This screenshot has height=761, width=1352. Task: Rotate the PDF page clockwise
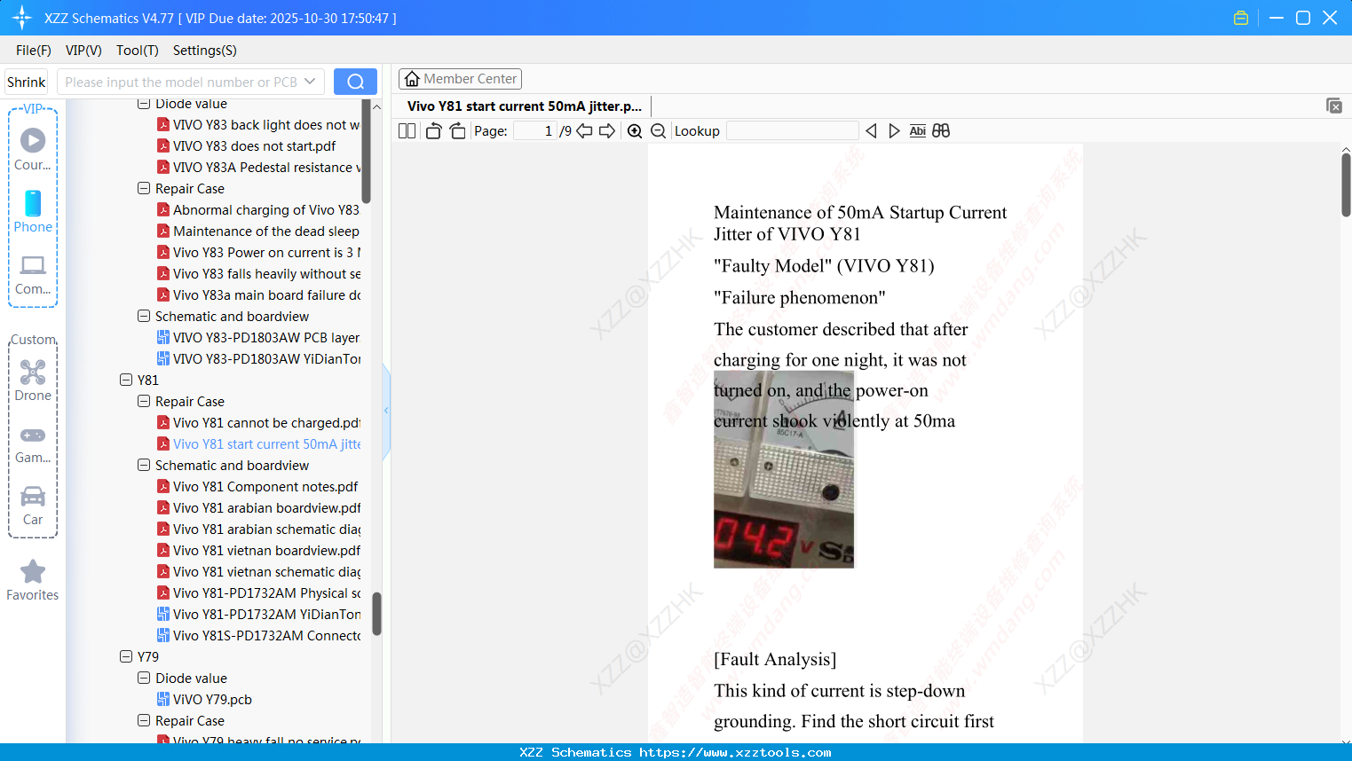coord(457,130)
